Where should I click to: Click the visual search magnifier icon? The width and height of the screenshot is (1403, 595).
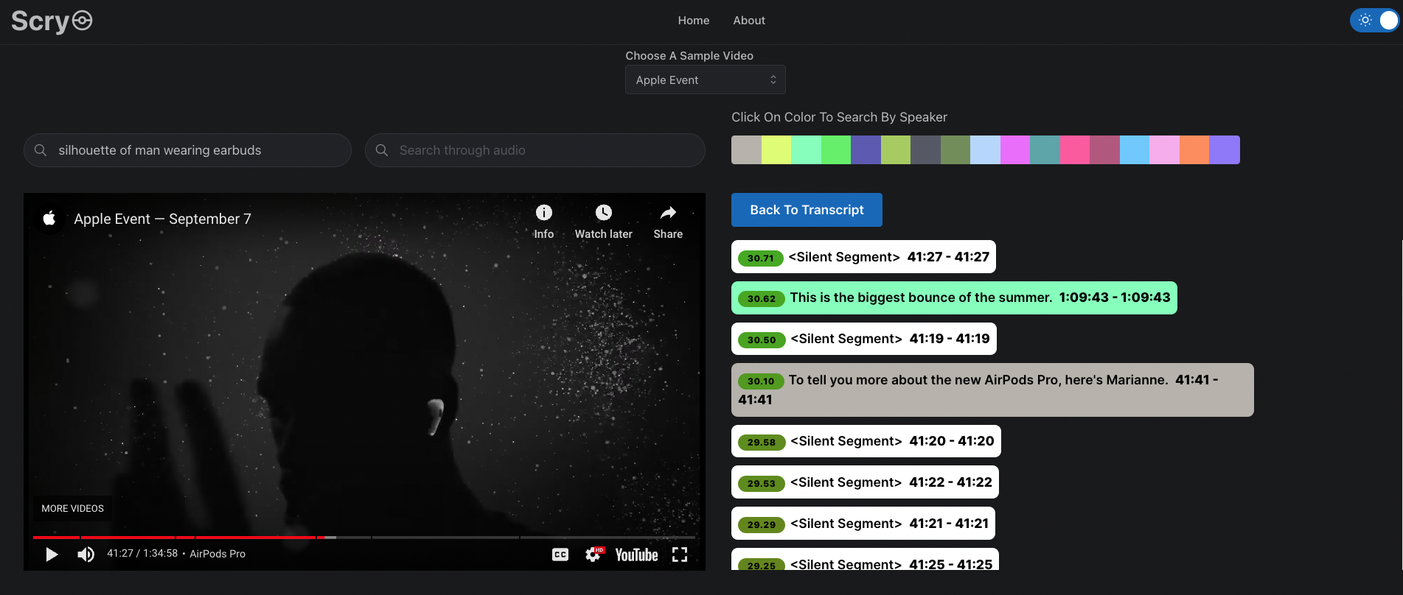click(x=41, y=150)
